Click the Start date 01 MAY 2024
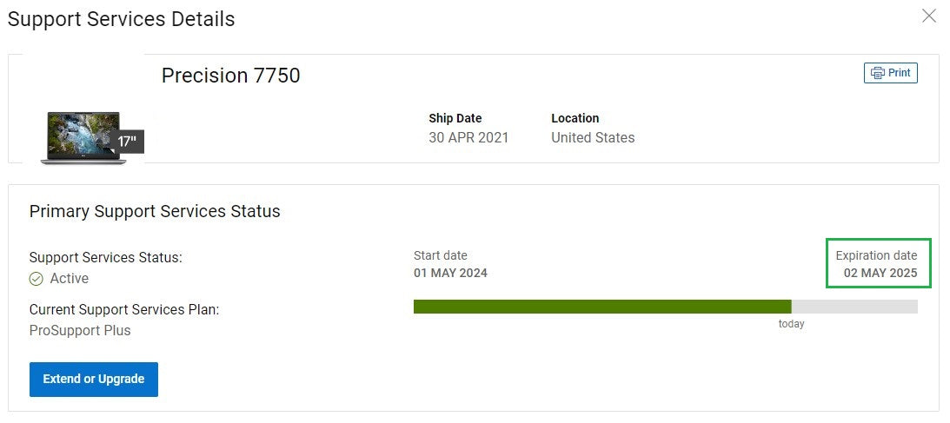950x423 pixels. coord(450,273)
